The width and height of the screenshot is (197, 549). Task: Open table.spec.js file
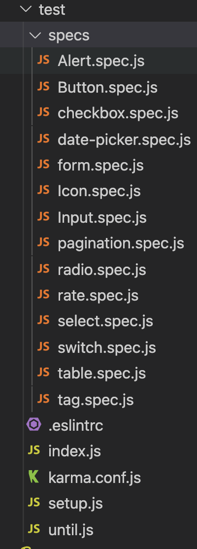(x=102, y=374)
